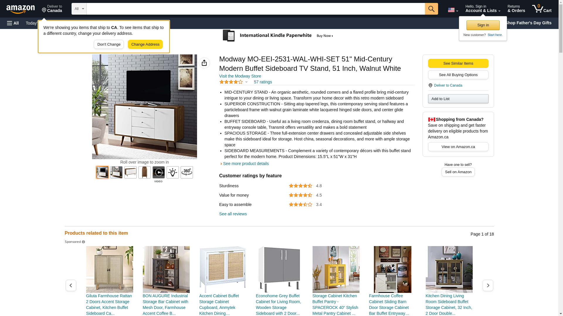
Task: Go to previous related products page
Action: pos(71,285)
